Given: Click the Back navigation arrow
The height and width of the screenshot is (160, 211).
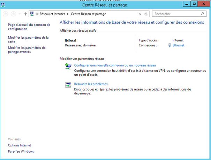Looking at the screenshot, I should point(5,14).
